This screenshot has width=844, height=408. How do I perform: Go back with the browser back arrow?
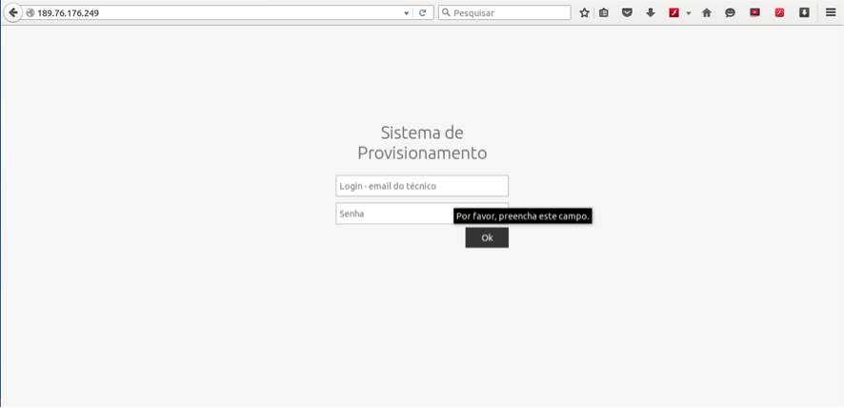pyautogui.click(x=12, y=12)
